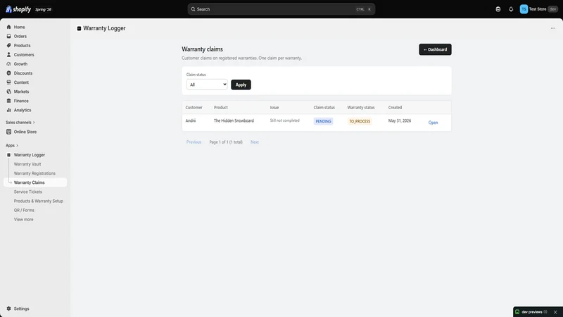Screen dimensions: 563x317
Task: Open the Home icon in sidebar
Action: click(x=8, y=27)
